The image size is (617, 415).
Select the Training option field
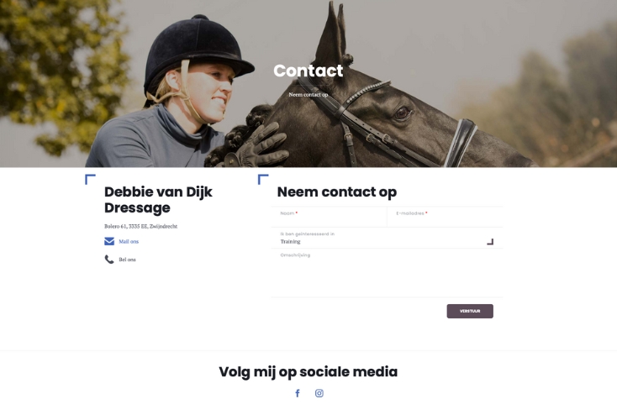pos(290,242)
